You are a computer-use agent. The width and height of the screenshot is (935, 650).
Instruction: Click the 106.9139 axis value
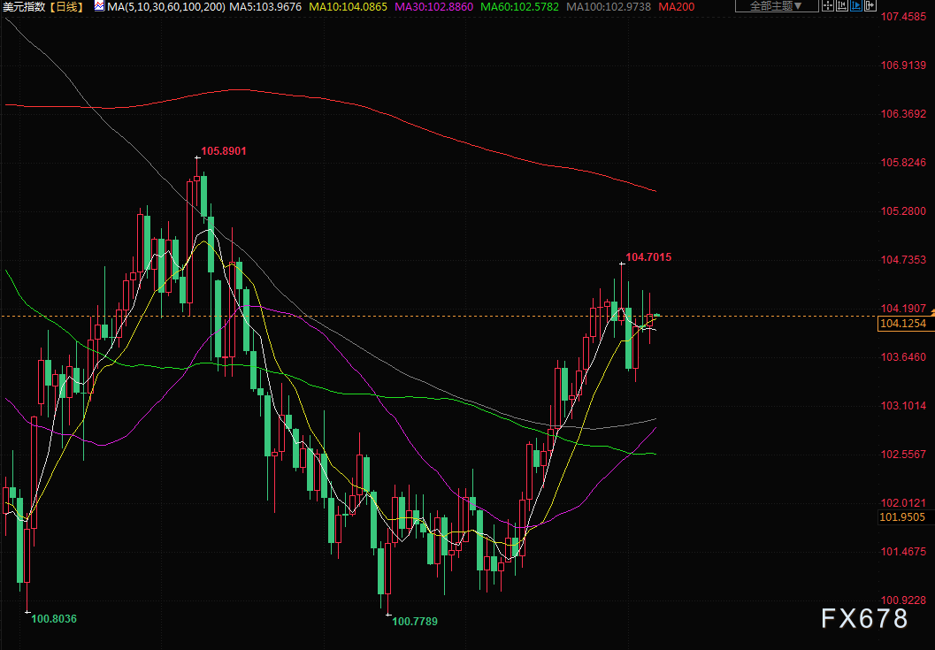pos(903,65)
